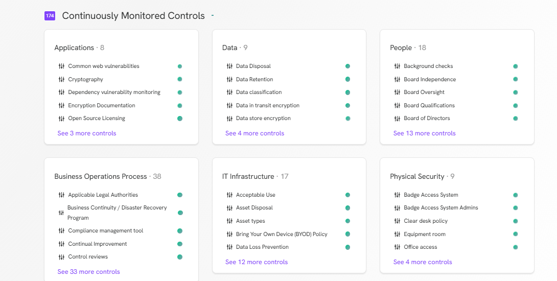Open the Data in transit encryption control

pos(268,105)
